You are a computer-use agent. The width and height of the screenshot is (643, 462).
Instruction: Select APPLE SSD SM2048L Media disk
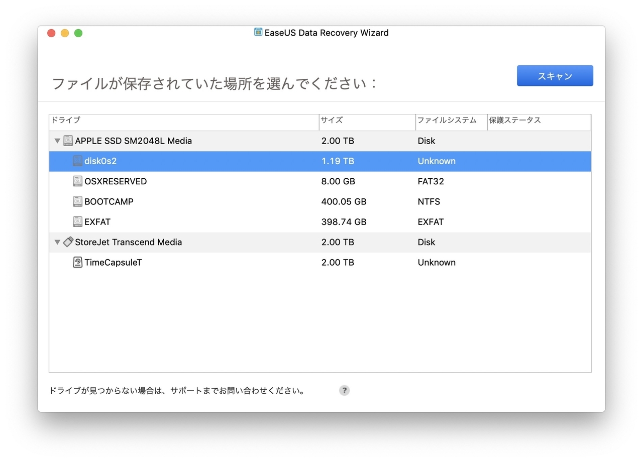click(x=320, y=141)
